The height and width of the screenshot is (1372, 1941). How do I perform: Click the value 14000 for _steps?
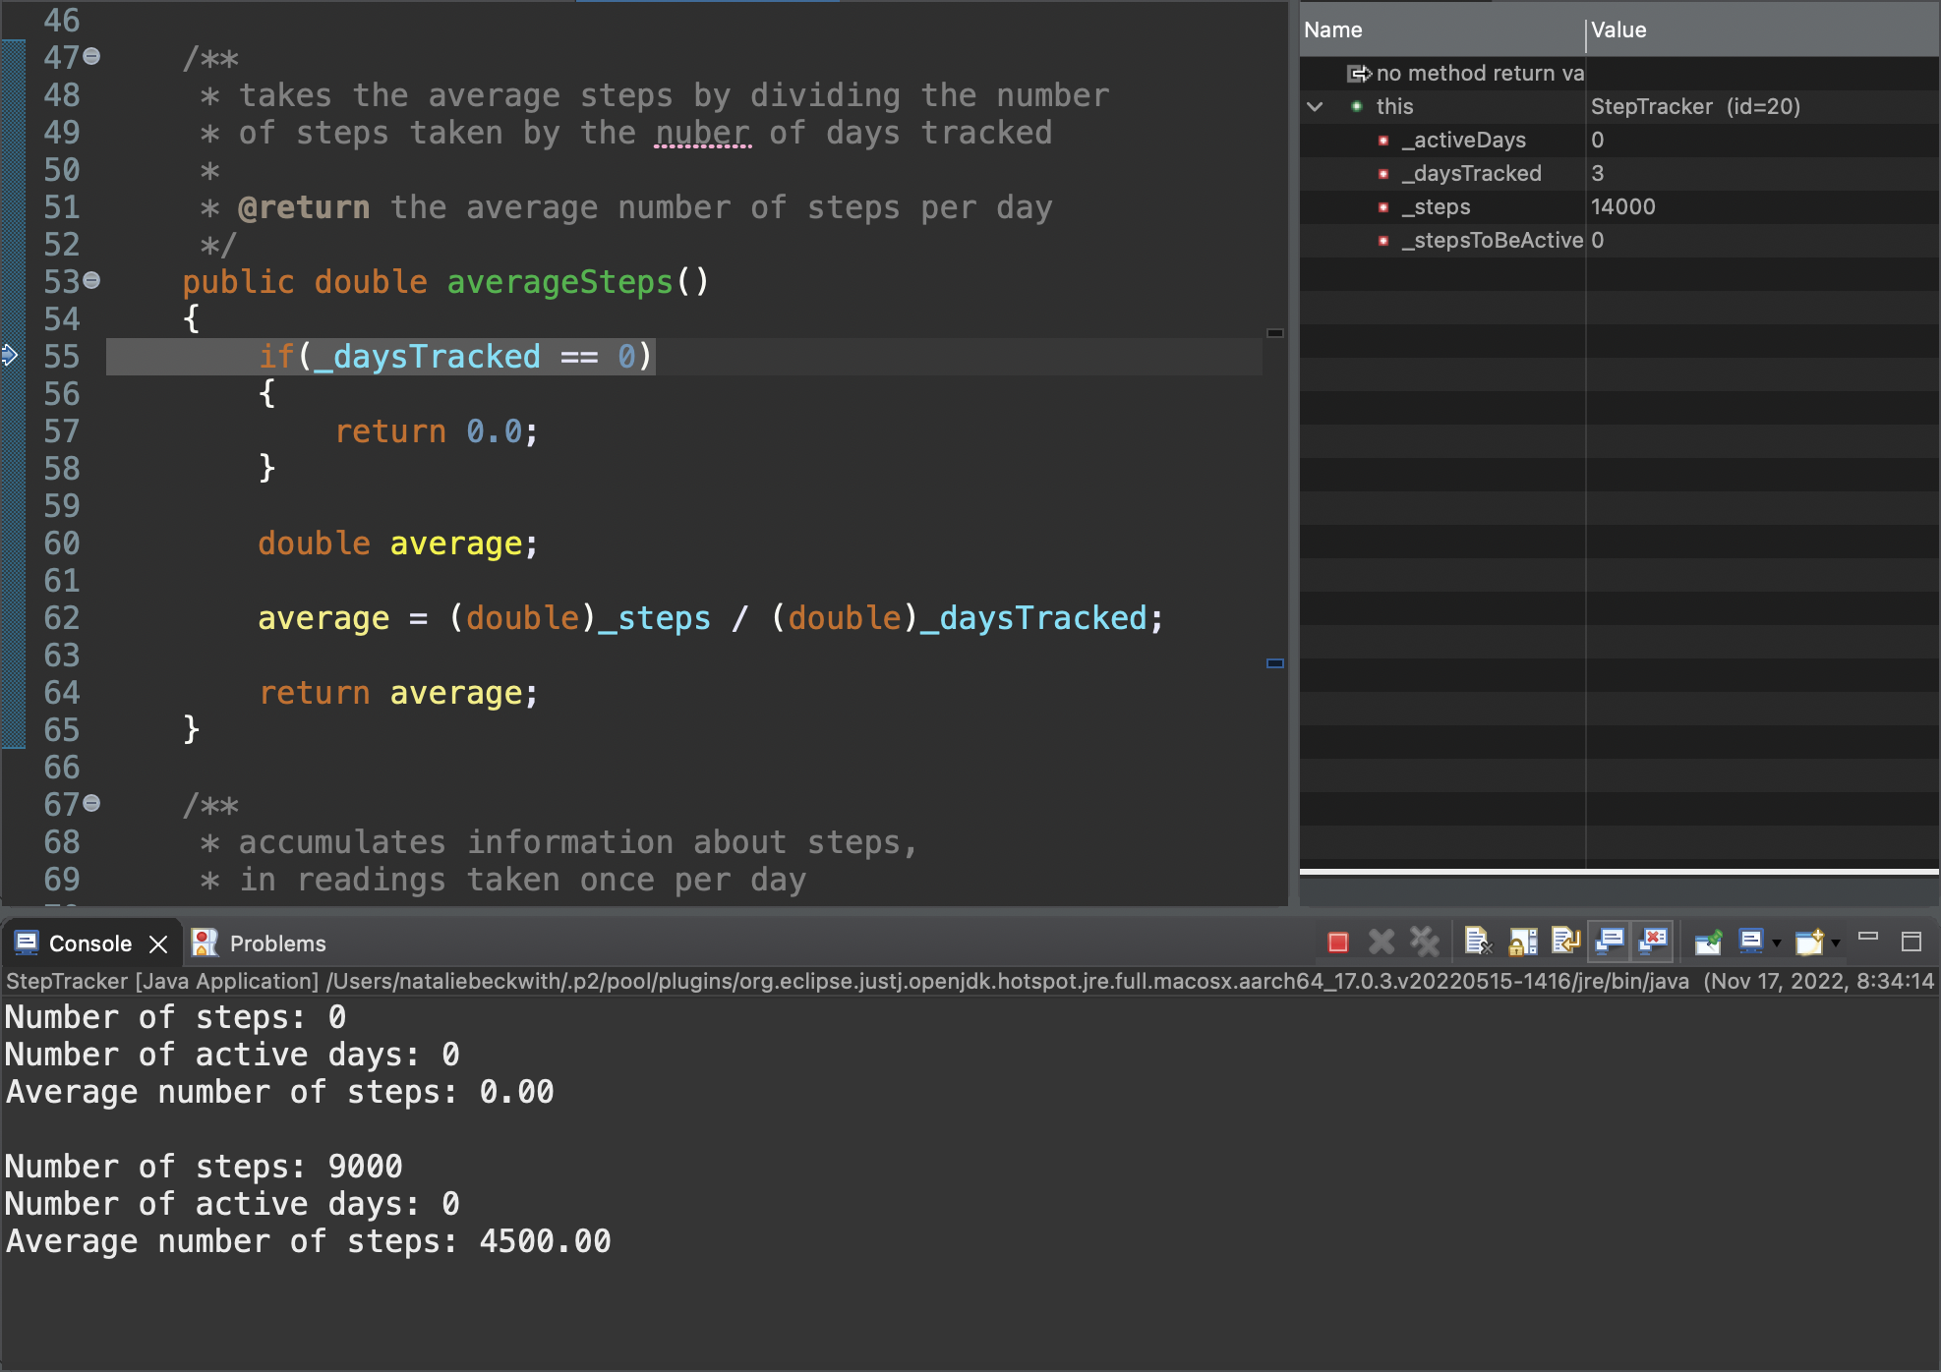click(x=1622, y=206)
